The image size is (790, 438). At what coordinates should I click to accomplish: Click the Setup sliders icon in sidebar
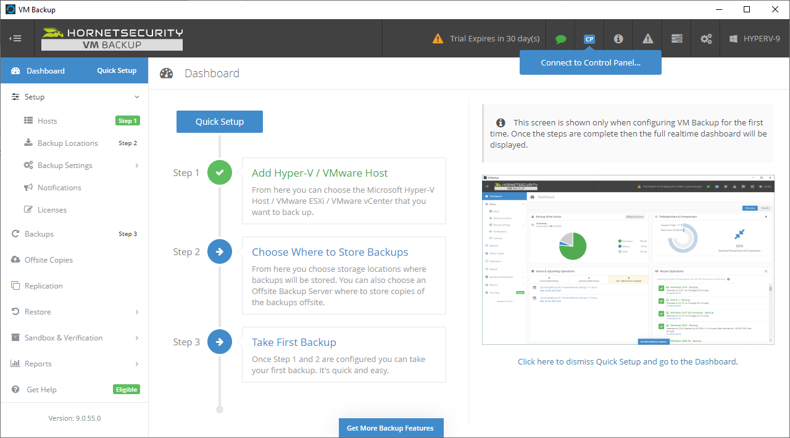pos(15,97)
